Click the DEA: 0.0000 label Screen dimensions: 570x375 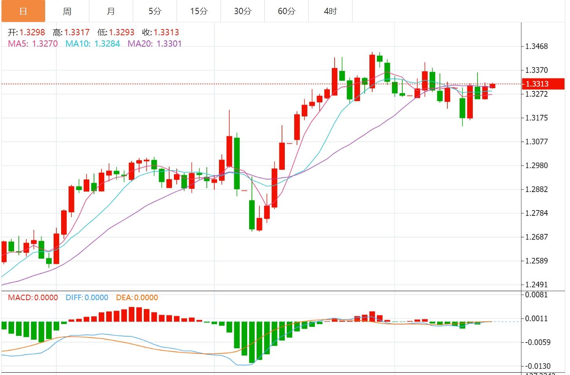[137, 298]
